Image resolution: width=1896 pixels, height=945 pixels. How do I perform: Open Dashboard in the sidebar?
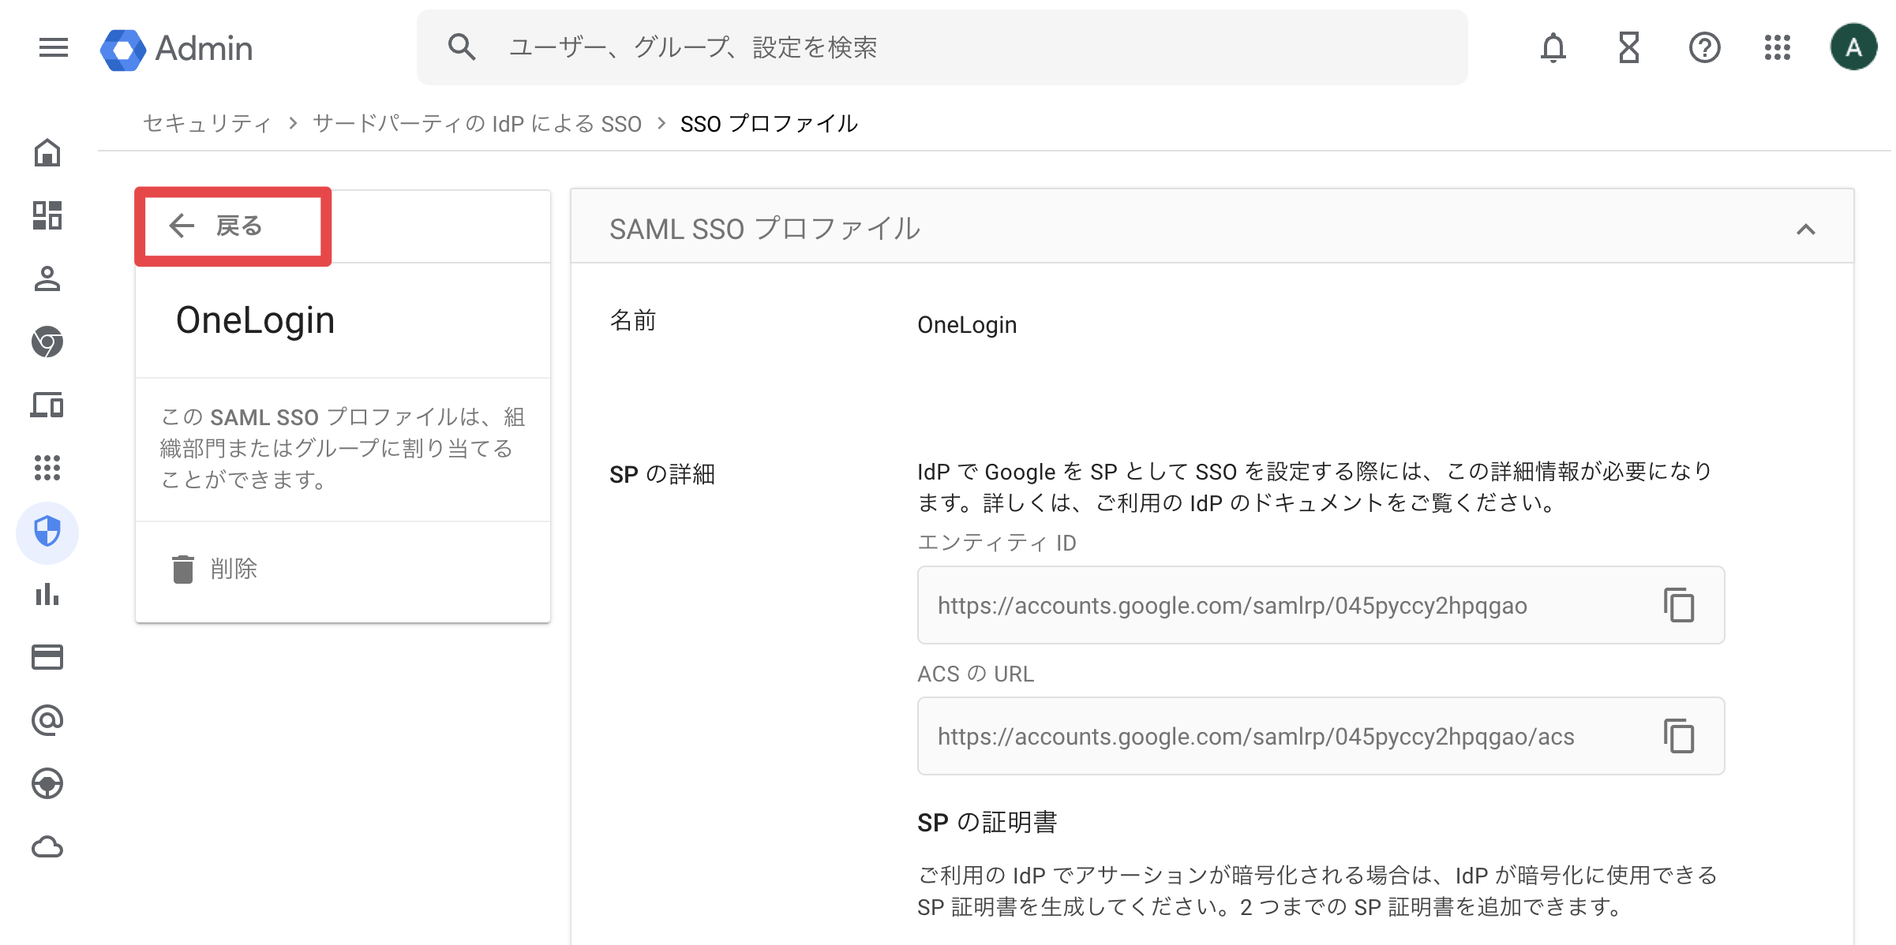point(47,215)
